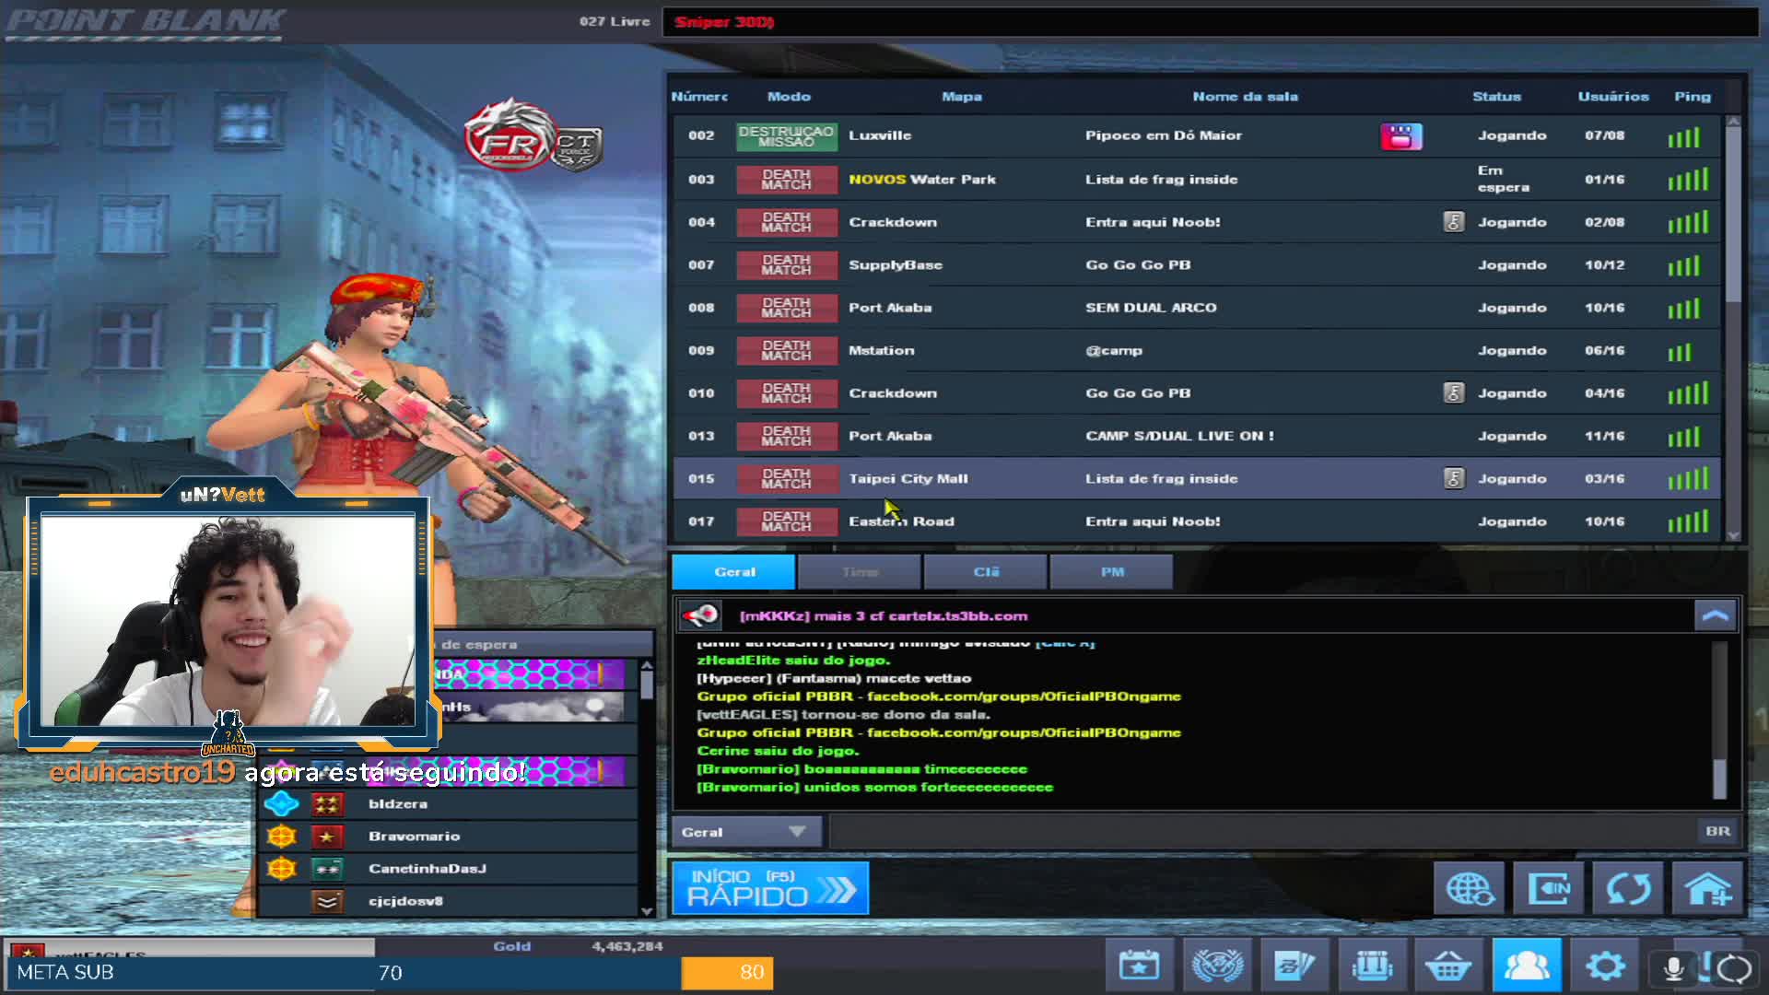Click the META SUB progress bar
The height and width of the screenshot is (995, 1769).
[x=390, y=973]
